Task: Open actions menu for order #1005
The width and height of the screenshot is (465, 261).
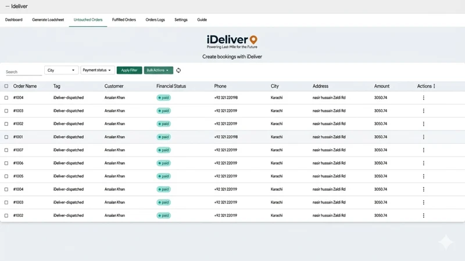Action: (x=424, y=176)
